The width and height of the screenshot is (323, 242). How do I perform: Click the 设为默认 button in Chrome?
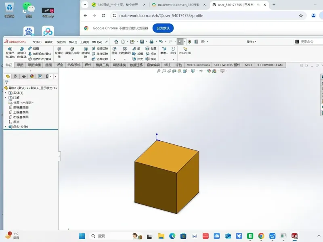[163, 28]
